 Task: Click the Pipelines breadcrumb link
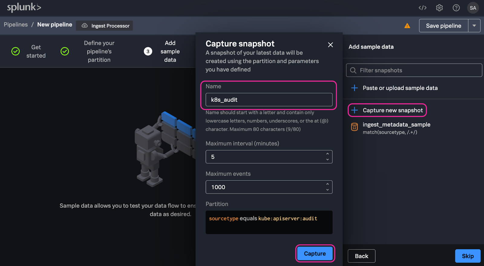click(16, 24)
